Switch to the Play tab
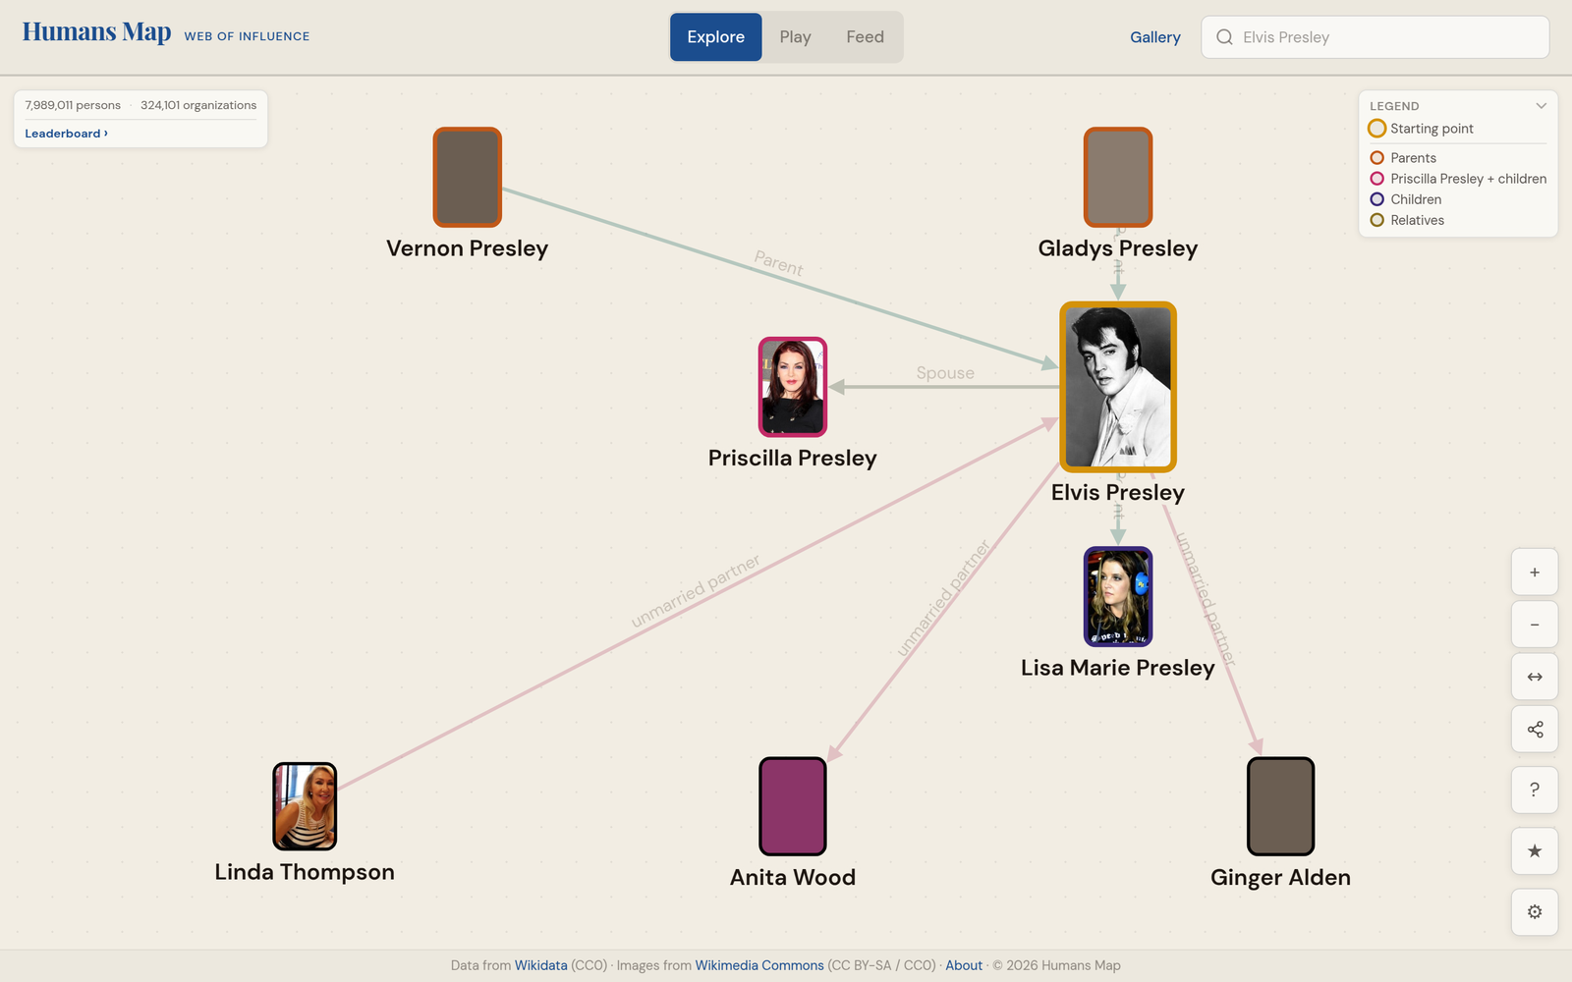The width and height of the screenshot is (1572, 982). pyautogui.click(x=795, y=37)
